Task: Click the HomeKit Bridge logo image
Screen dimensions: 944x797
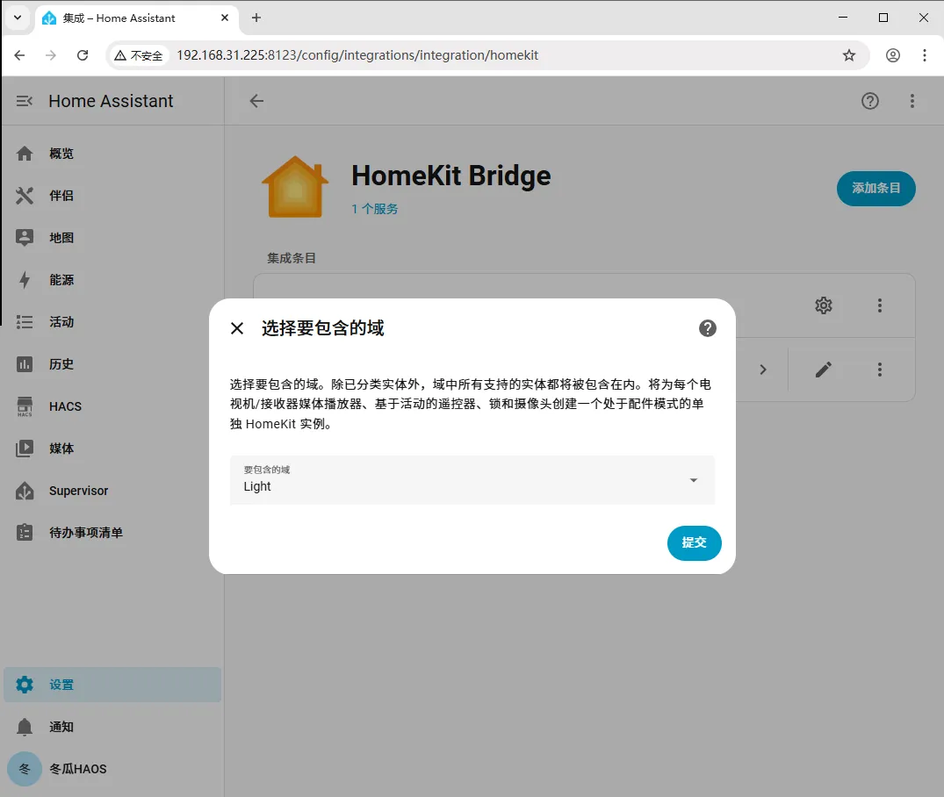Action: click(295, 187)
